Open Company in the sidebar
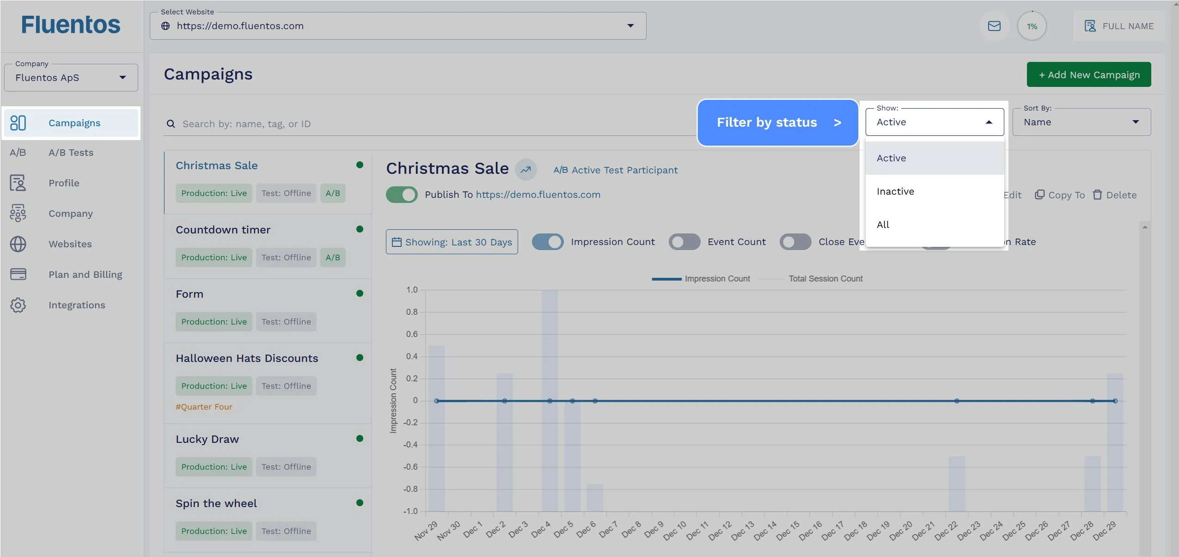1179x557 pixels. (x=71, y=214)
